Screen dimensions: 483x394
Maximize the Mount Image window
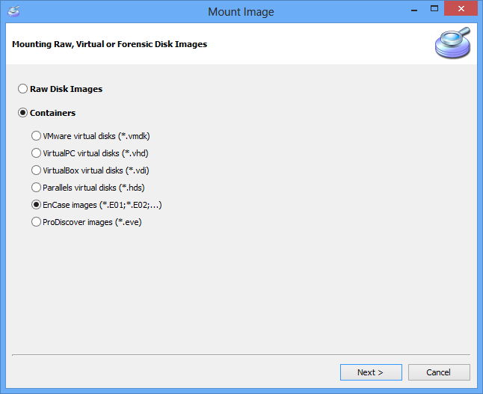434,9
